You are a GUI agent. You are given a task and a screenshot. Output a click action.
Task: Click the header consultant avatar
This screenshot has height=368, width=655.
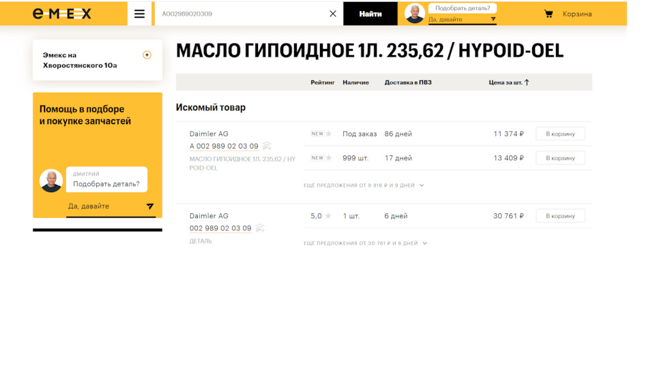coord(414,14)
